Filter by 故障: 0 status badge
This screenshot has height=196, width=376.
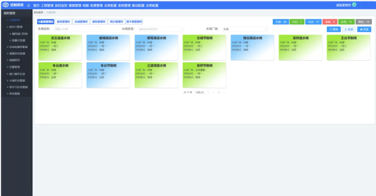[x=330, y=22]
